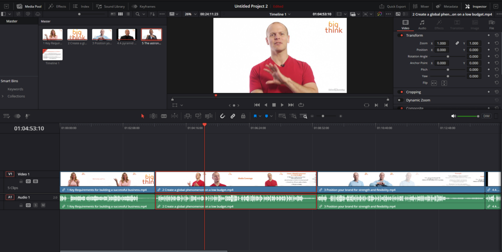Click the DIM audio button
502x252 pixels.
click(487, 116)
